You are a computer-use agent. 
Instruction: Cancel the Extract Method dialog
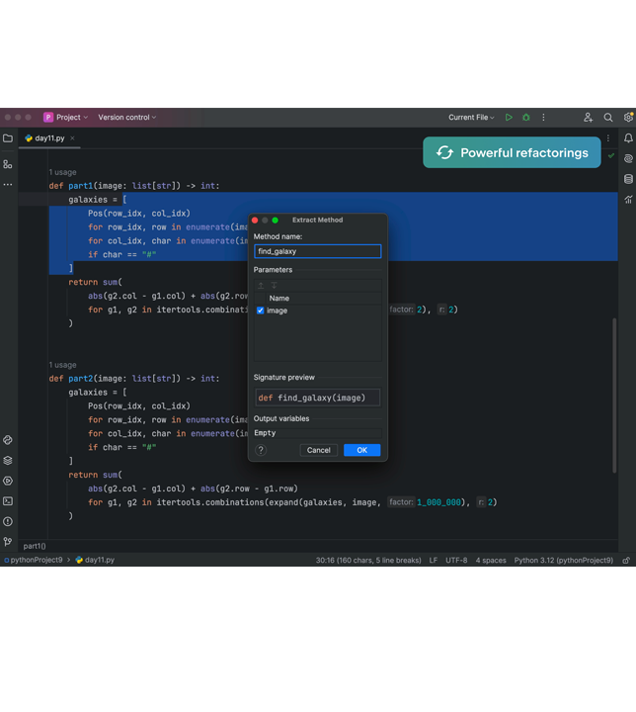[318, 450]
